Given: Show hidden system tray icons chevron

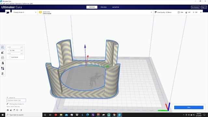Looking at the screenshot, I should (184, 115).
